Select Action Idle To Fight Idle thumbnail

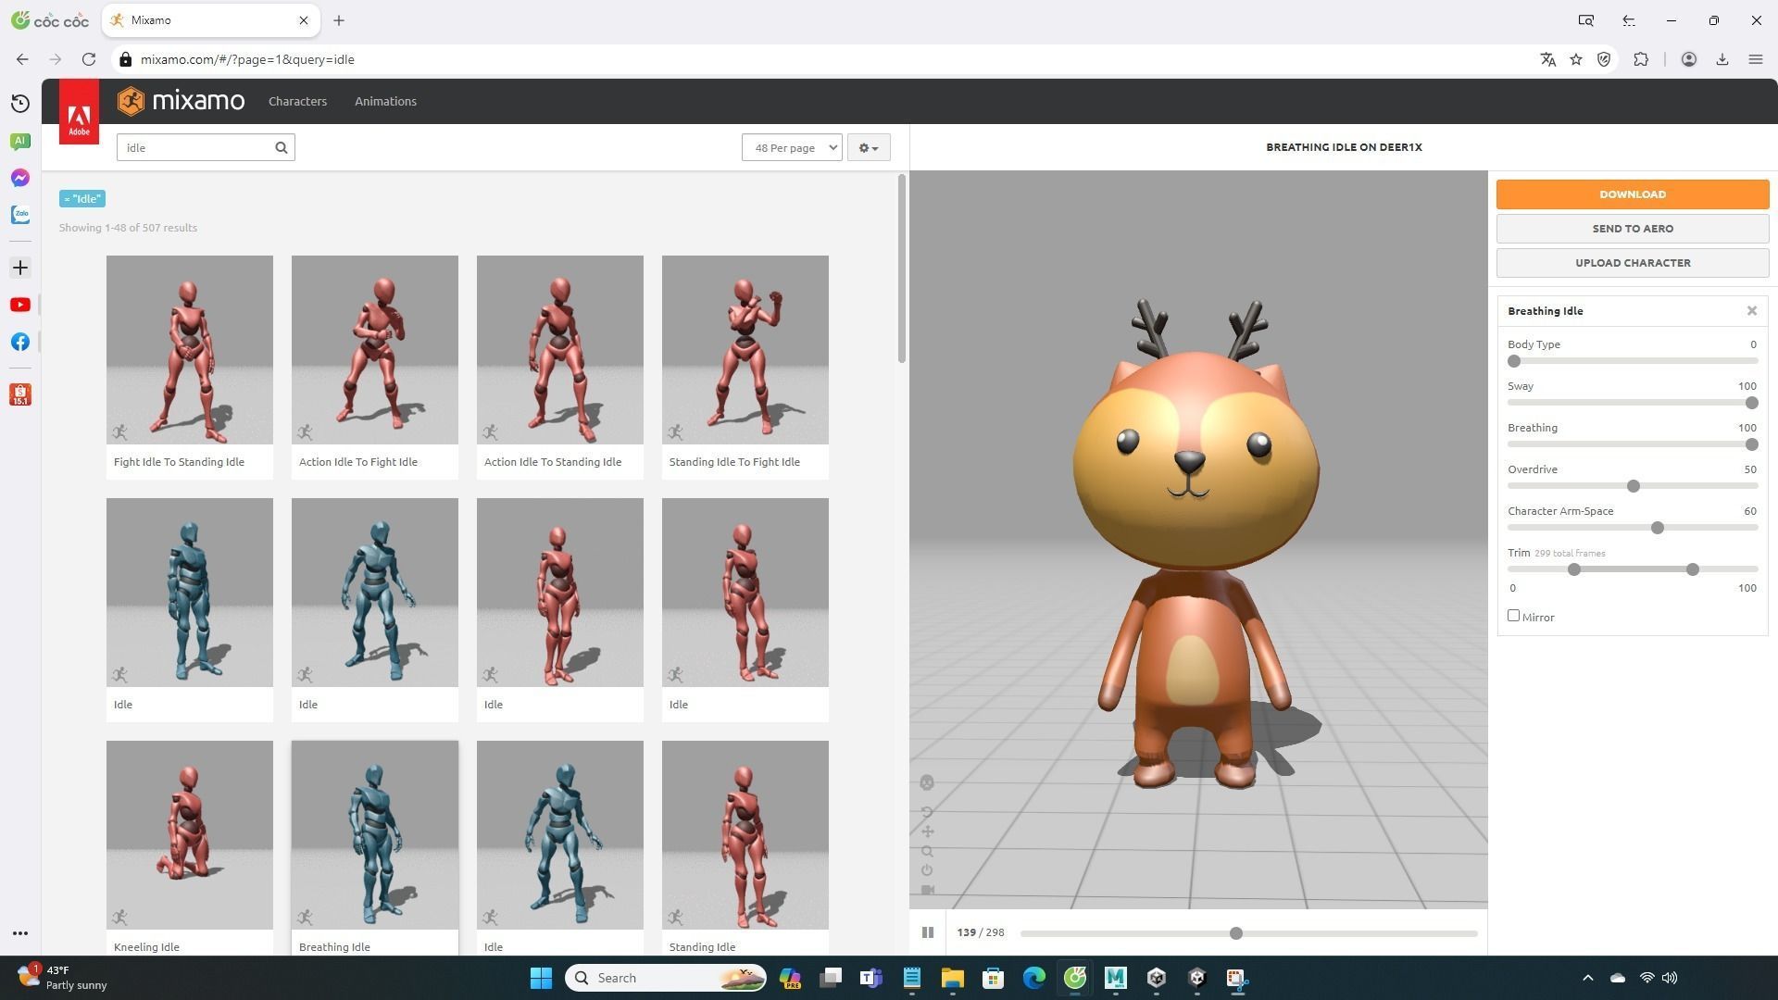[x=375, y=350]
